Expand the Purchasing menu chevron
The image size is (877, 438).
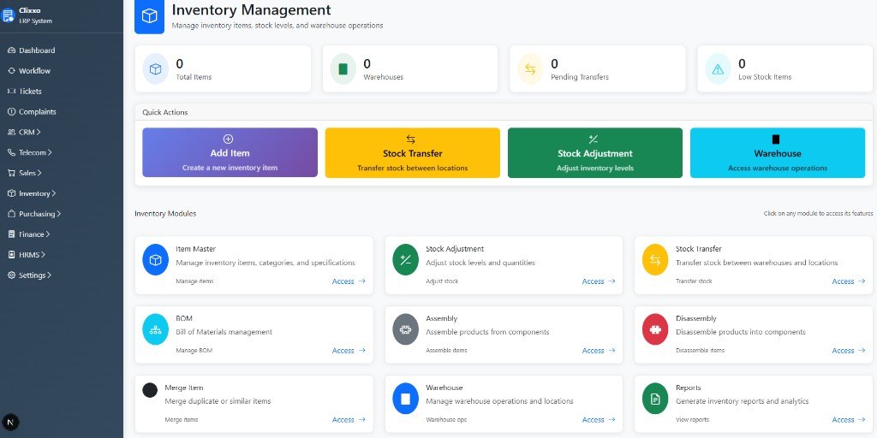(x=59, y=214)
